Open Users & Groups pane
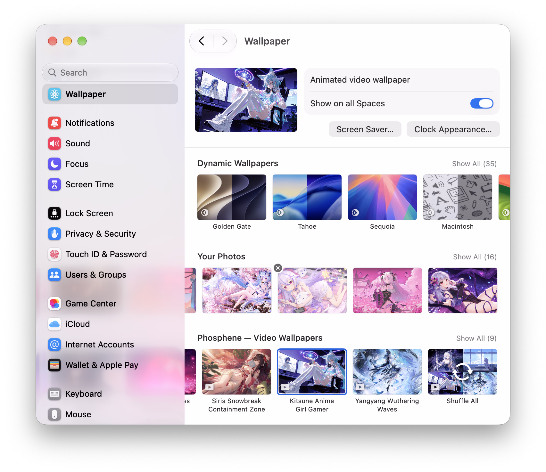The image size is (546, 472). pos(110,275)
